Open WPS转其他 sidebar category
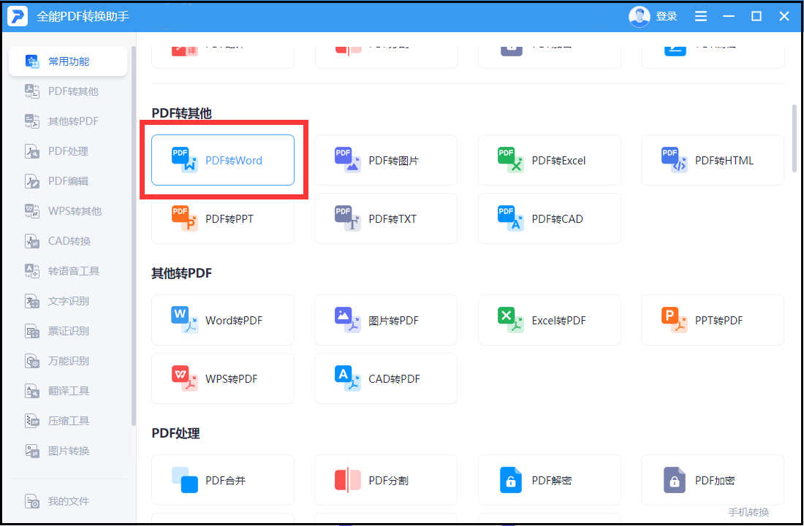Viewport: 804px width, 526px height. tap(68, 211)
